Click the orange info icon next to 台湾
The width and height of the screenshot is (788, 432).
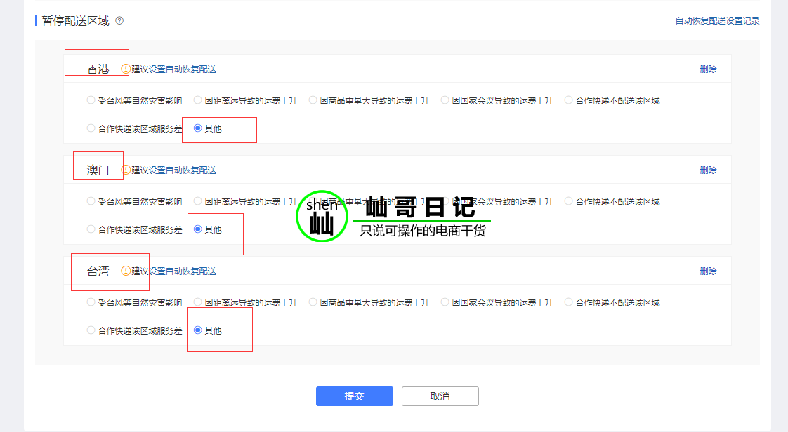point(126,271)
